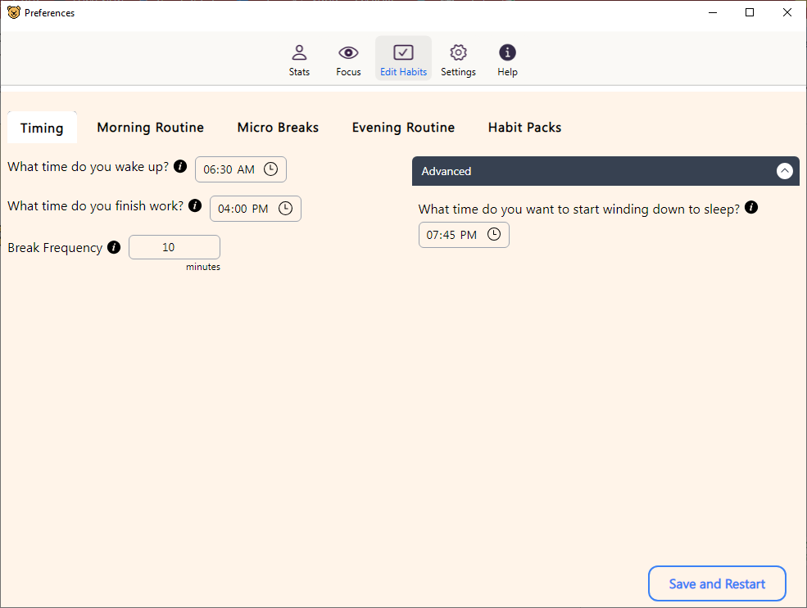
Task: Open the Settings gear icon
Action: pos(458,52)
